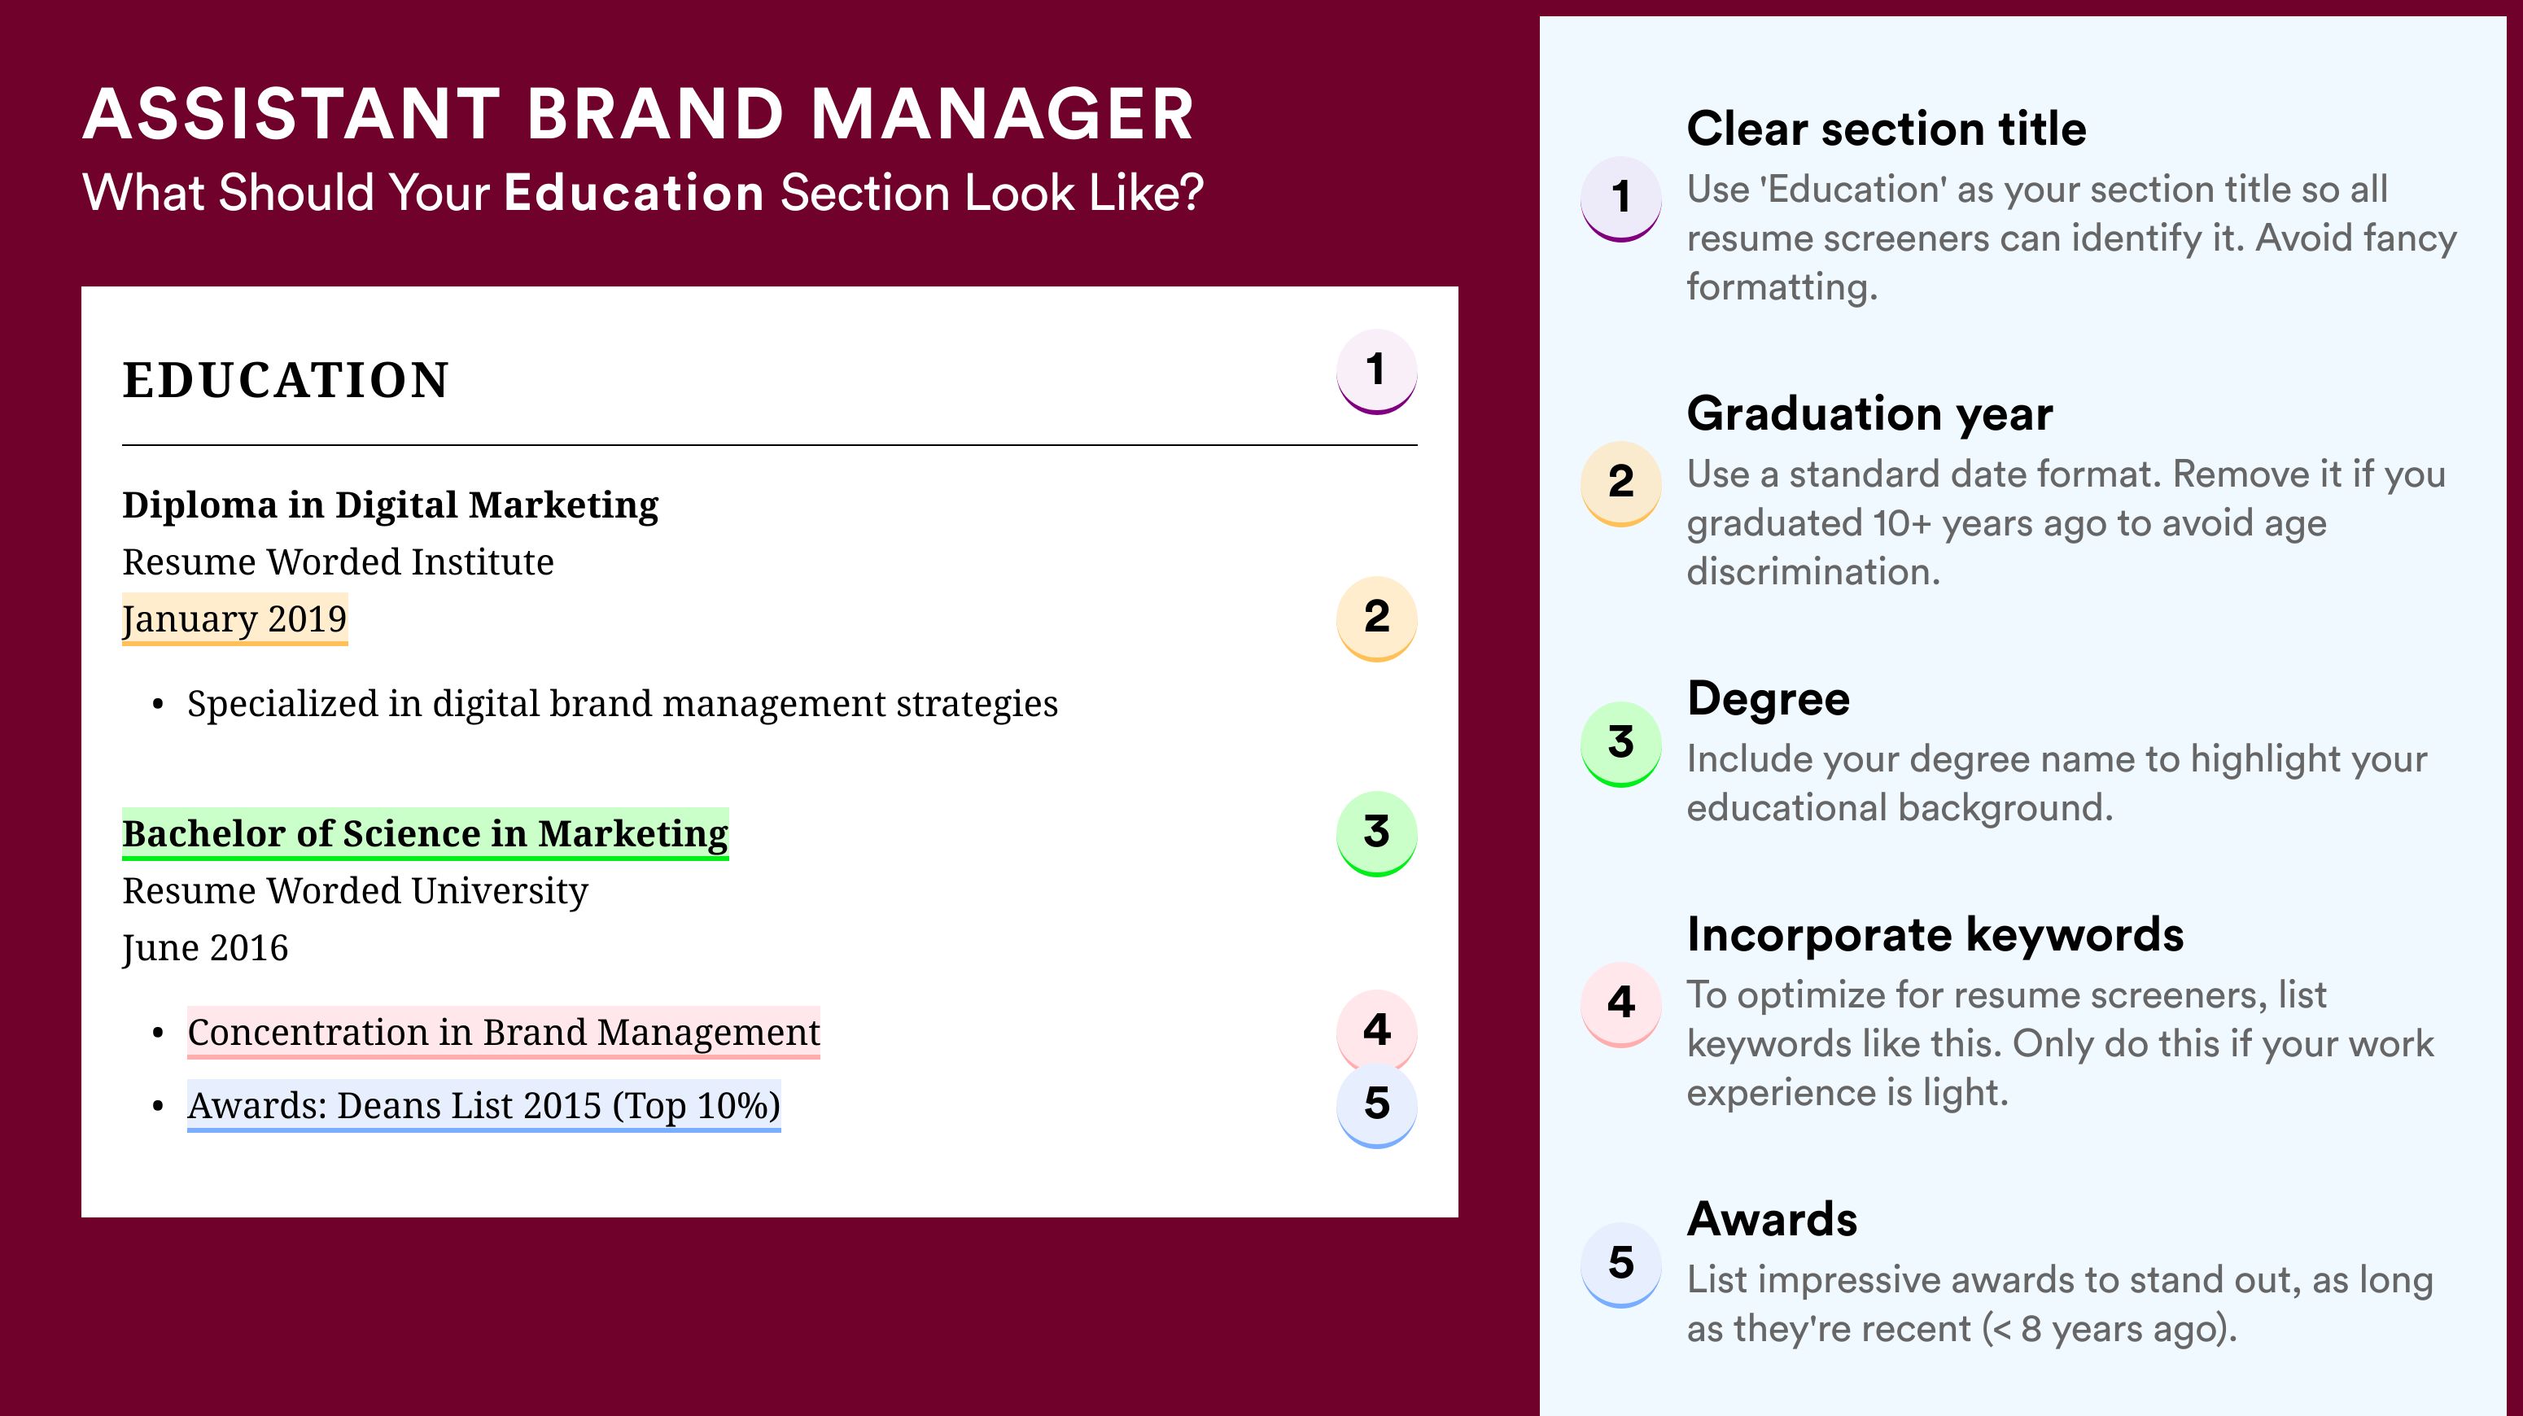Click highlighted Concentration in Brand Management text
This screenshot has width=2523, height=1416.
(504, 1032)
